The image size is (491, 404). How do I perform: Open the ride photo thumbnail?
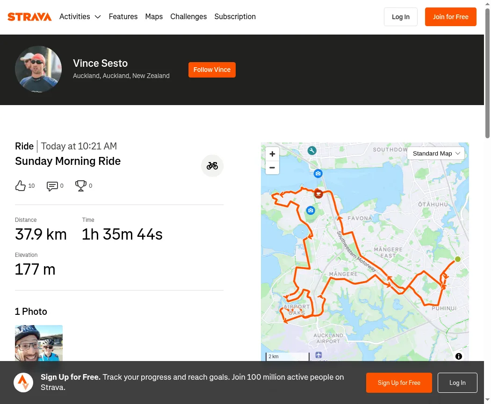[x=39, y=343]
